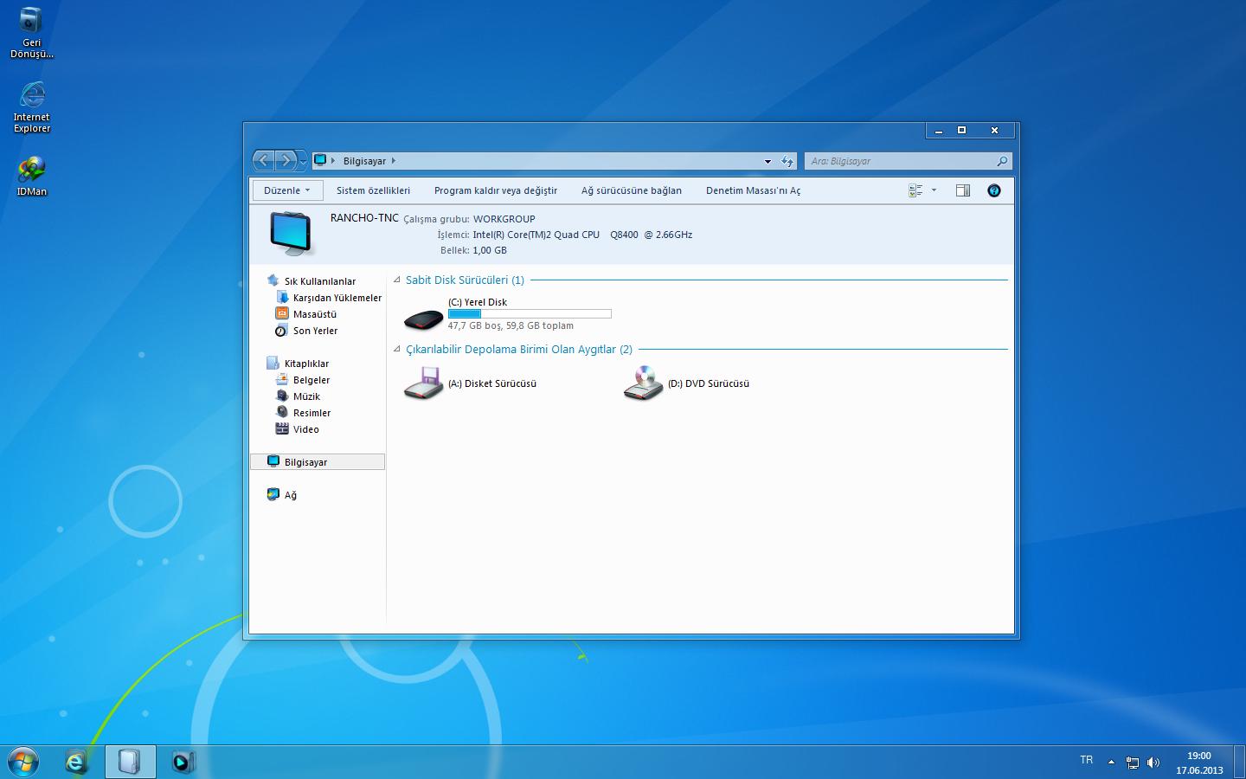1246x779 pixels.
Task: Open the Düzenle dropdown menu
Action: click(x=286, y=190)
